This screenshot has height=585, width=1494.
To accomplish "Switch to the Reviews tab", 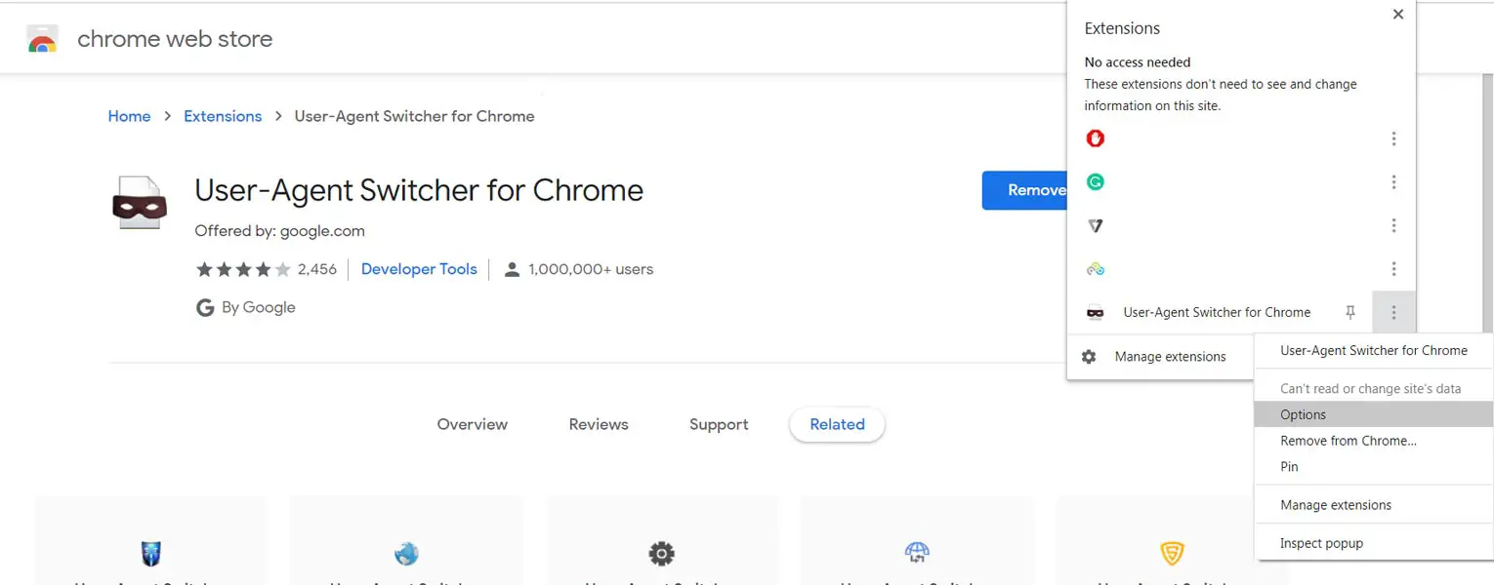I will 599,424.
